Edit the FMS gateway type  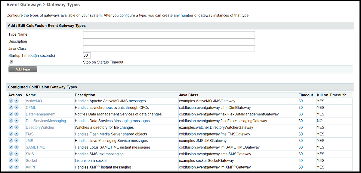point(11,134)
